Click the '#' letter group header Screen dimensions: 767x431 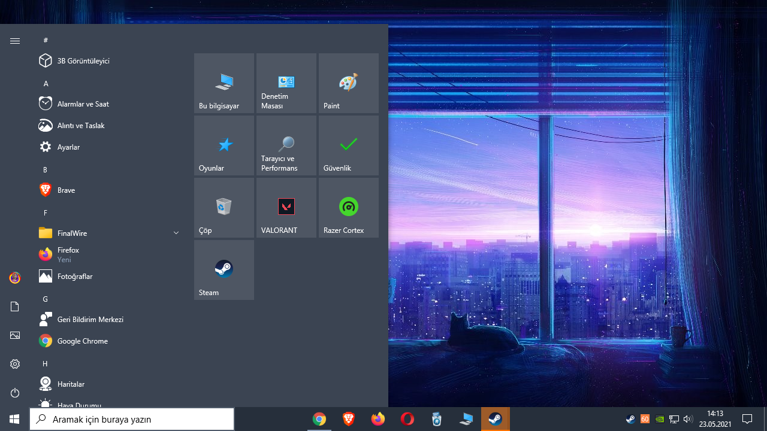click(46, 40)
